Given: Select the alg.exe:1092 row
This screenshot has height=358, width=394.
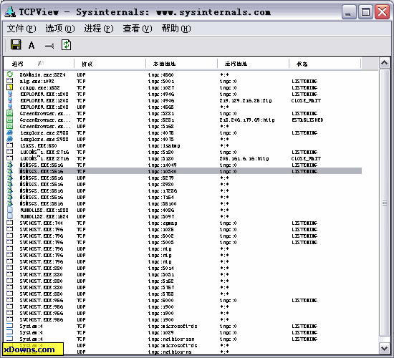Looking at the screenshot, I should (x=183, y=81).
